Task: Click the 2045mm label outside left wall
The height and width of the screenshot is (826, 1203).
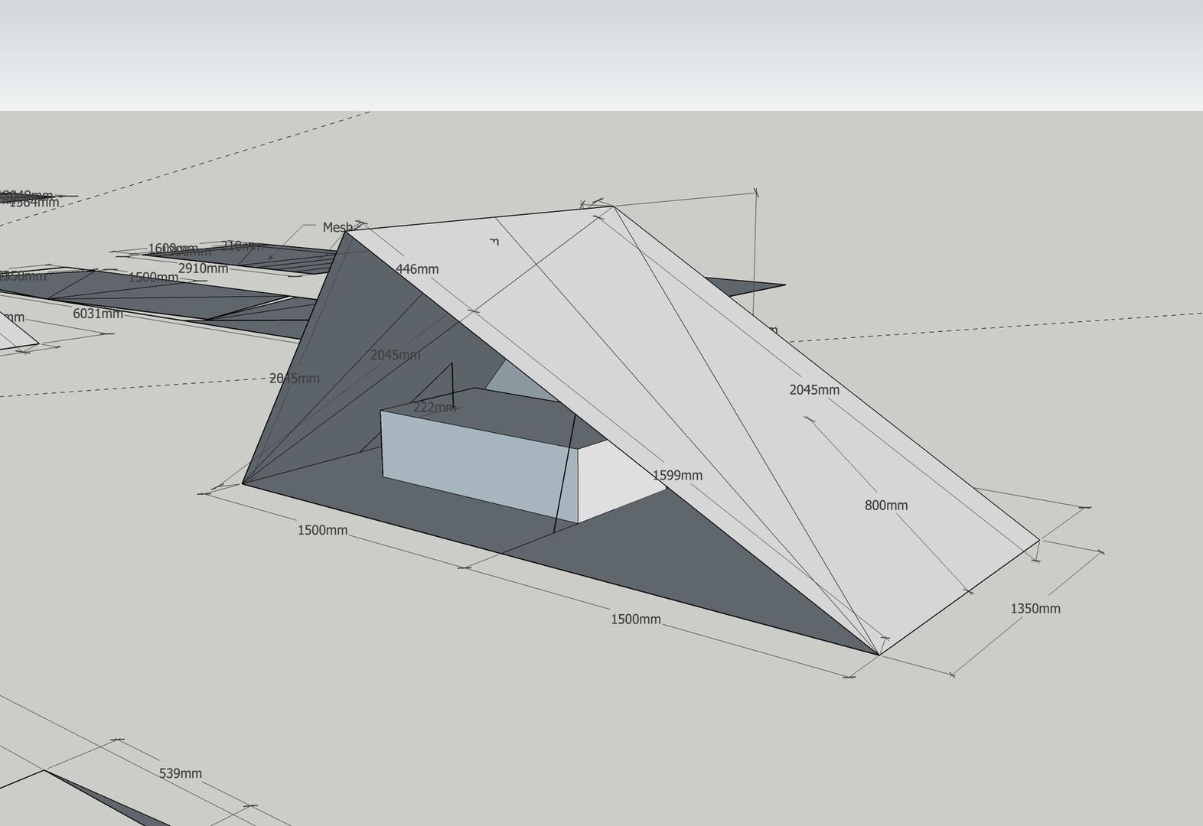Action: click(x=295, y=379)
